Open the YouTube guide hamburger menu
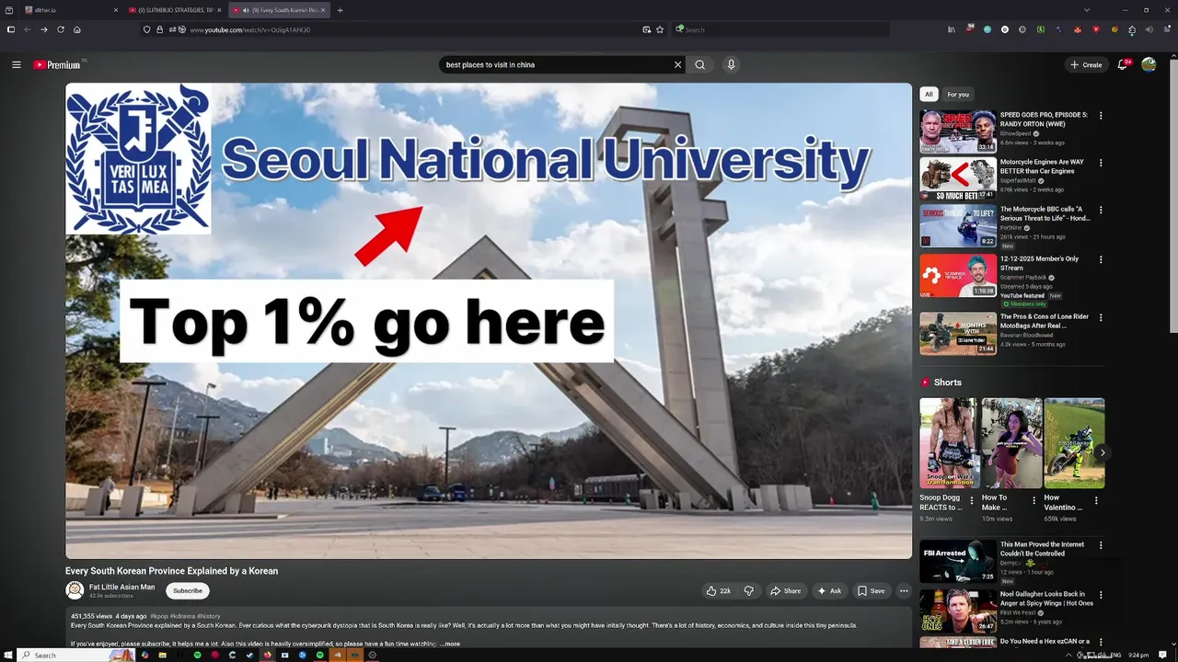 [16, 64]
